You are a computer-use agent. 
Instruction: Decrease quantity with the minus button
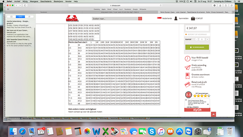(197, 39)
